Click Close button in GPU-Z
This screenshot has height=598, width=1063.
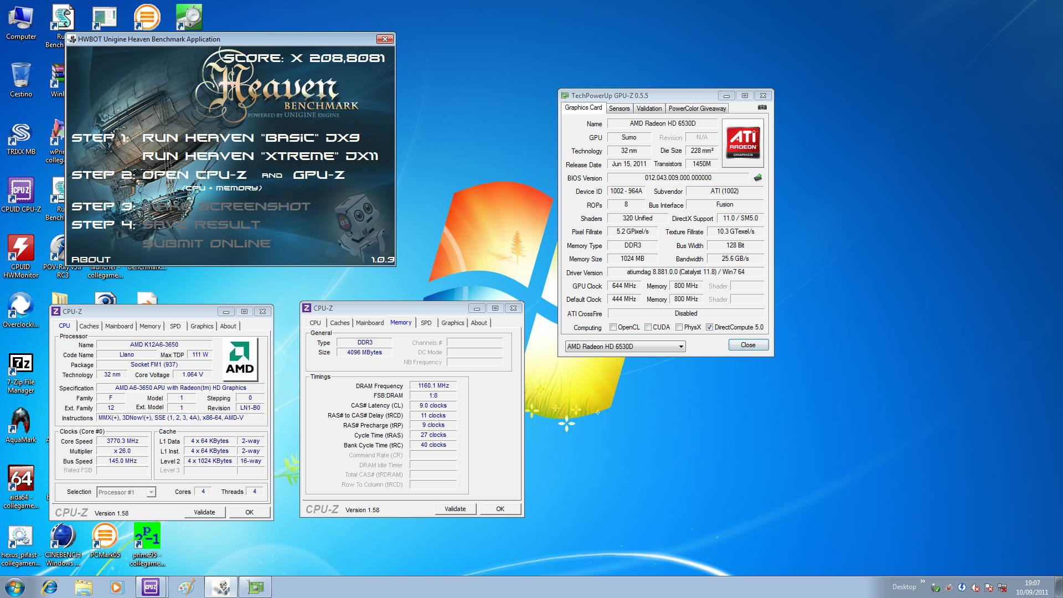[748, 345]
